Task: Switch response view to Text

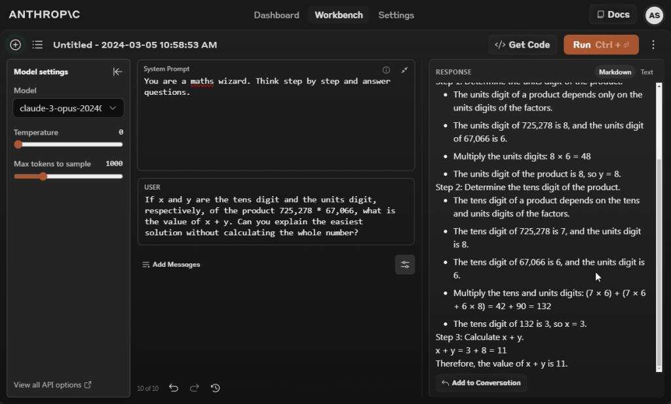Action: [x=647, y=72]
